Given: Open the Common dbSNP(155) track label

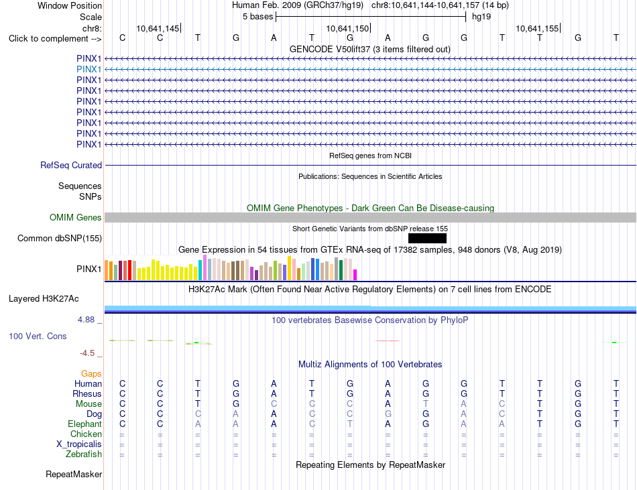Looking at the screenshot, I should pyautogui.click(x=60, y=239).
